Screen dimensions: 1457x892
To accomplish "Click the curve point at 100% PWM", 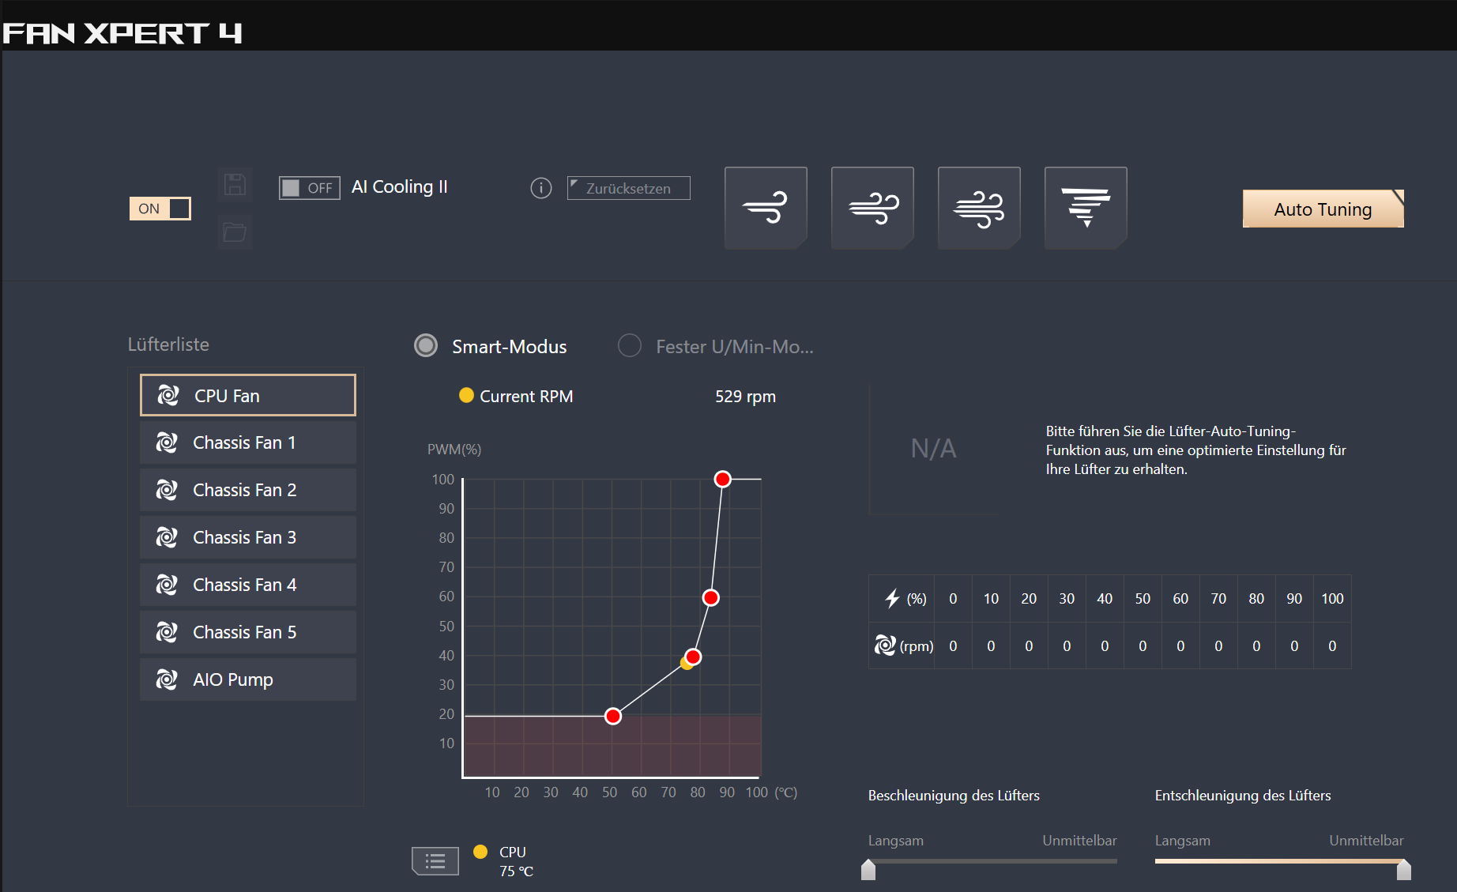I will click(722, 479).
